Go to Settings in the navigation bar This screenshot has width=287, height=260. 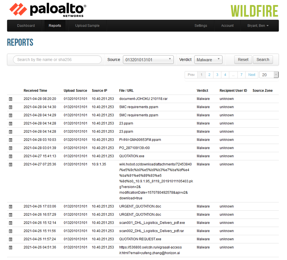pyautogui.click(x=201, y=26)
